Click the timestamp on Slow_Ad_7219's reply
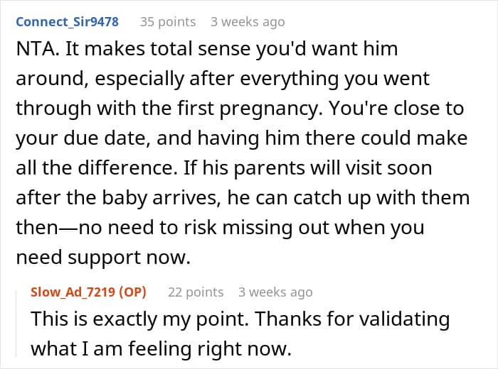This screenshot has width=498, height=369. (275, 292)
